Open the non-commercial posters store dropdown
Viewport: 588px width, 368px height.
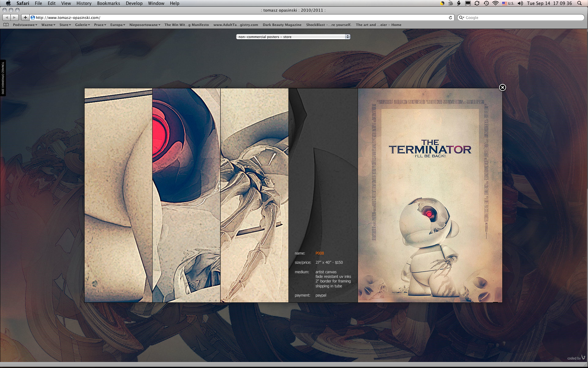(293, 37)
